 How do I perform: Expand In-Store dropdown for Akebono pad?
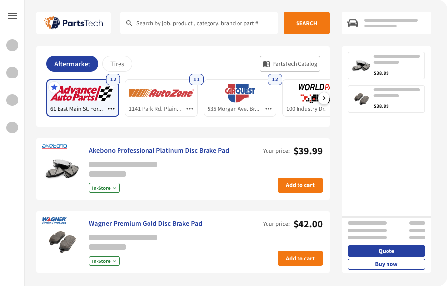[104, 188]
